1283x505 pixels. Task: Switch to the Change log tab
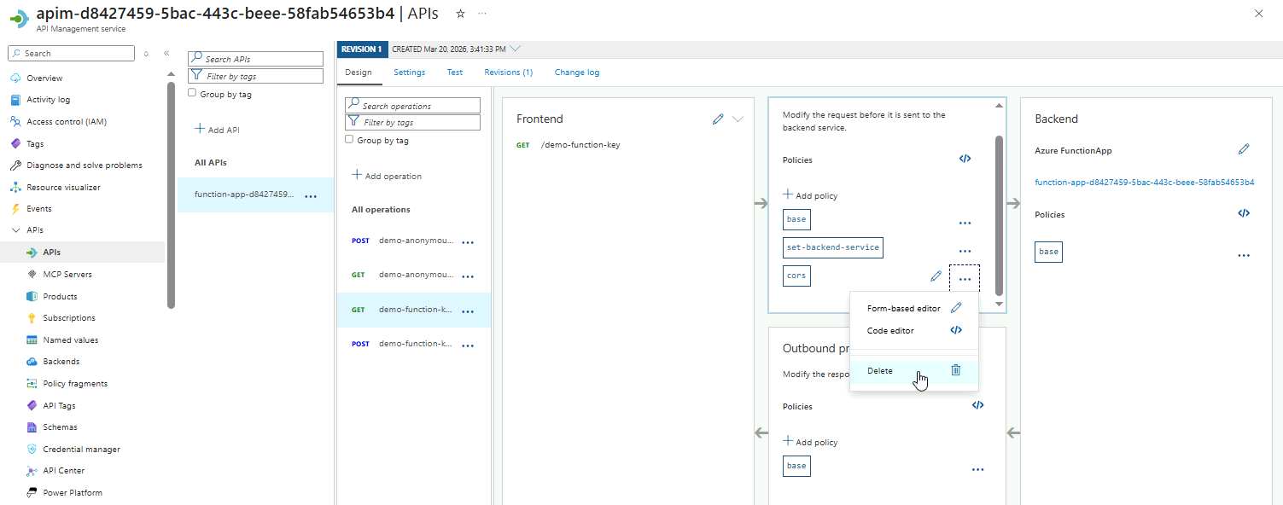pyautogui.click(x=576, y=73)
